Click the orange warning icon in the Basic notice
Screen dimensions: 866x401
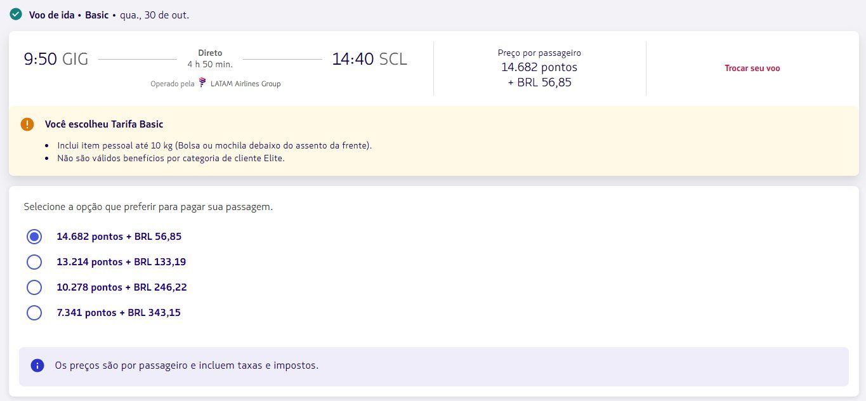(27, 124)
